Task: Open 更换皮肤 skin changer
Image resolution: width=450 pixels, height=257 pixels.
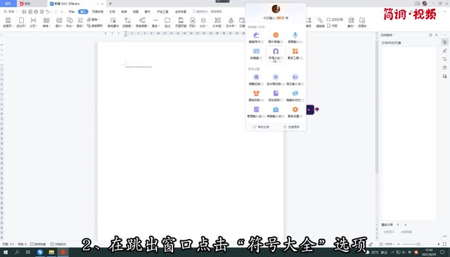Action: 256,94
